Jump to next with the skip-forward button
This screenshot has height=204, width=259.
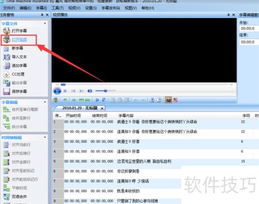tap(81, 91)
